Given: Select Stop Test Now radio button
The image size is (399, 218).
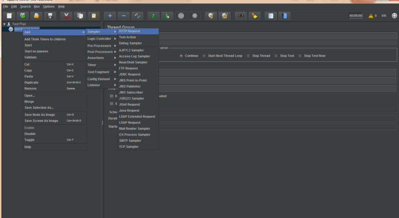Looking at the screenshot, I should click(300, 56).
